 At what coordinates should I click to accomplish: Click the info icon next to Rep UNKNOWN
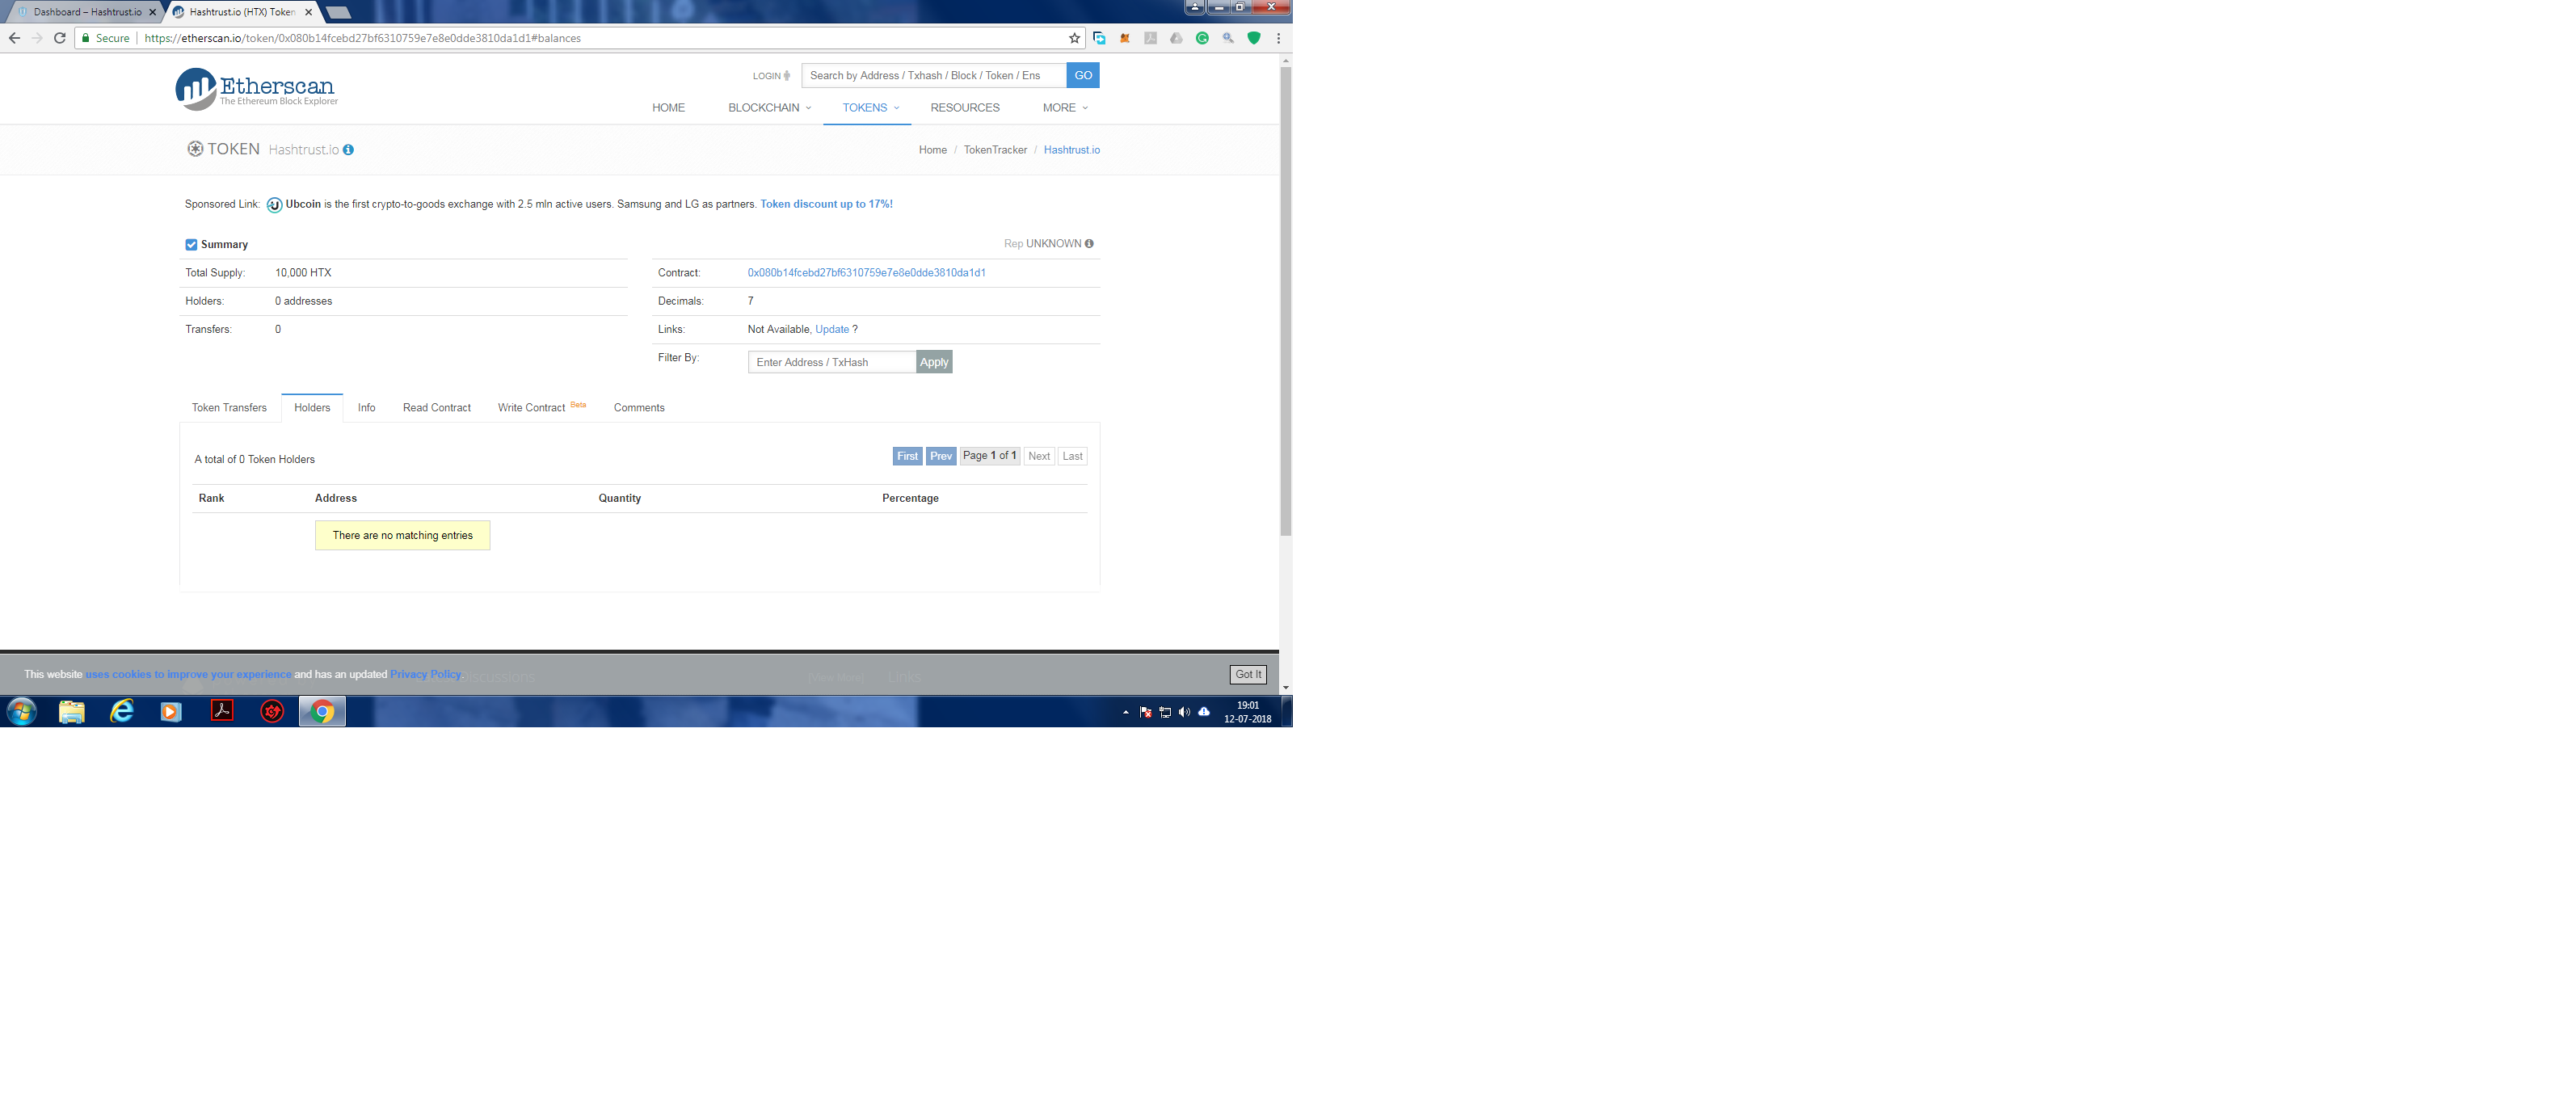coord(1089,244)
